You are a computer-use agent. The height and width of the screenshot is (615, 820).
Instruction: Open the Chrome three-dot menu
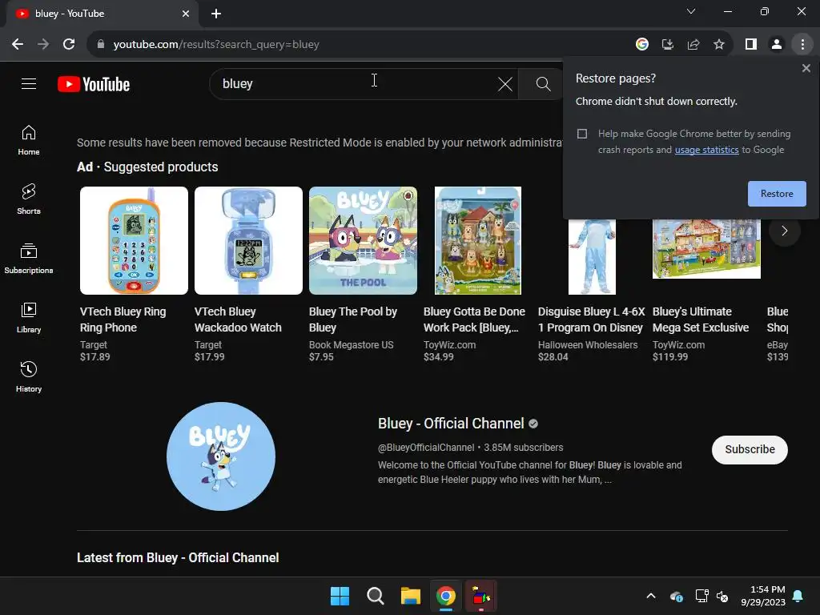click(802, 45)
